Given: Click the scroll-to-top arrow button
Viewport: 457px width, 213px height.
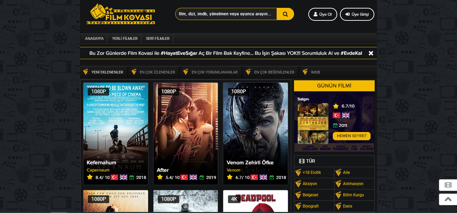Looking at the screenshot, I should (448, 199).
